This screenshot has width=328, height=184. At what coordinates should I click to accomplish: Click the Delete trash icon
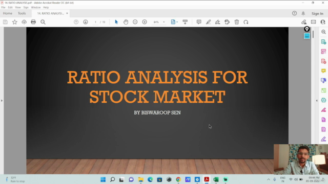coord(237,22)
